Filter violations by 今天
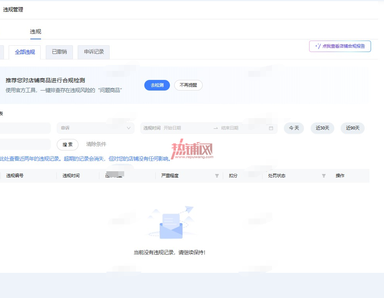 tap(294, 128)
